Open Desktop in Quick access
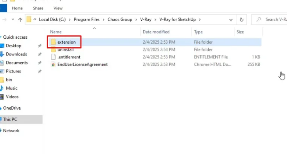This screenshot has height=154, width=287. tap(14, 46)
